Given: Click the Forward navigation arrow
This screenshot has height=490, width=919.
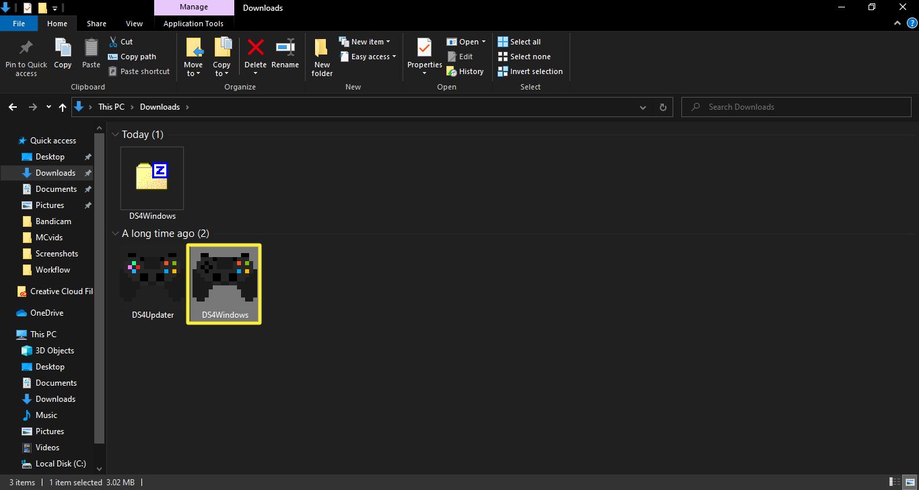Looking at the screenshot, I should pos(33,107).
